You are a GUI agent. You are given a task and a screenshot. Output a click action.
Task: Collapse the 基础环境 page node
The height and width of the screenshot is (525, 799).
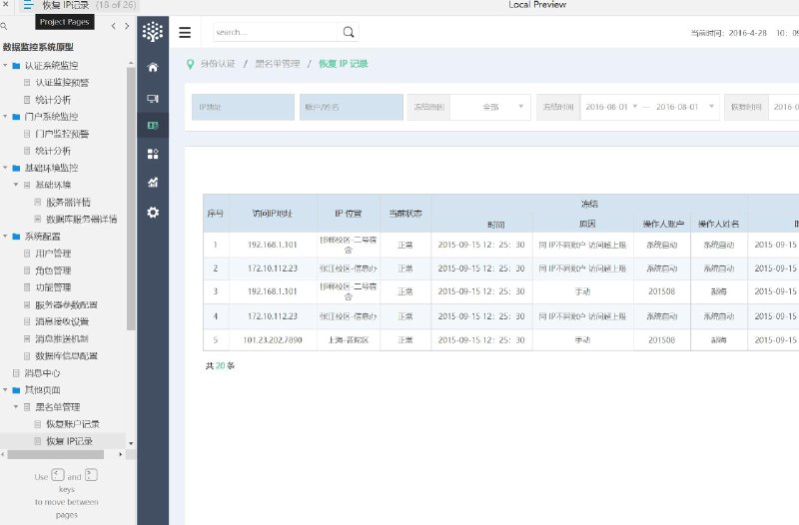[16, 185]
